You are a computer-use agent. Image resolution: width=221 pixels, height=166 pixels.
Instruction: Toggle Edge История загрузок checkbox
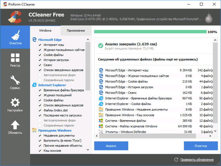click(40, 60)
